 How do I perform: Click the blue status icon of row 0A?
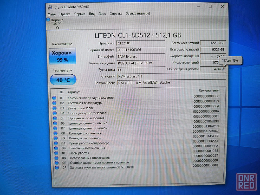tap(56, 143)
